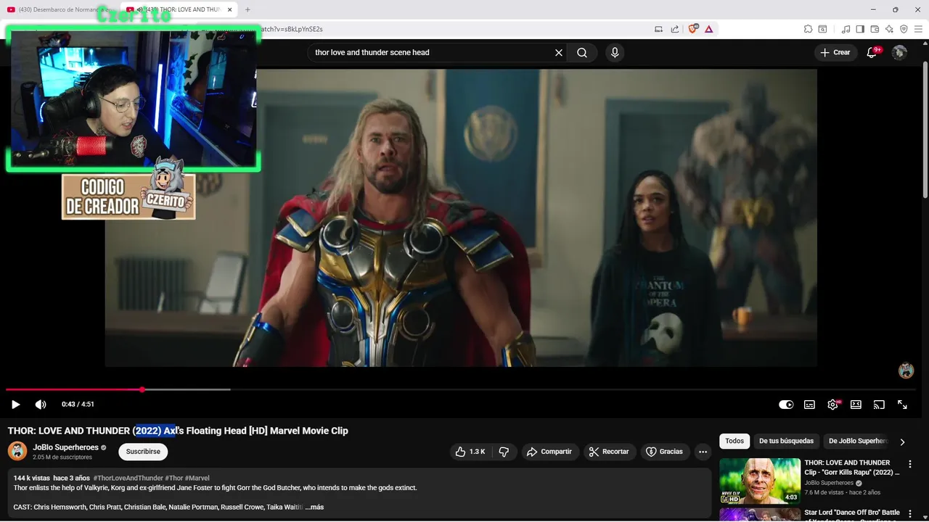Screen dimensions: 929x522
Task: Share this page via address bar icon
Action: click(x=675, y=29)
